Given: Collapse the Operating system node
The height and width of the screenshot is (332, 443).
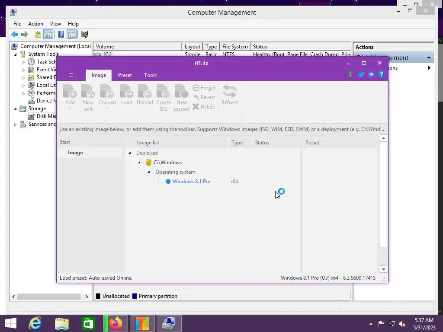Looking at the screenshot, I should point(149,172).
